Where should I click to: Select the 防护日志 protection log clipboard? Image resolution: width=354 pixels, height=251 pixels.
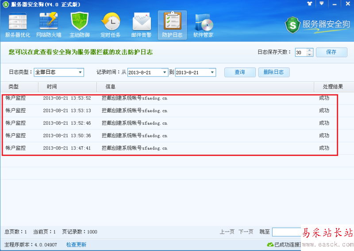click(x=172, y=25)
